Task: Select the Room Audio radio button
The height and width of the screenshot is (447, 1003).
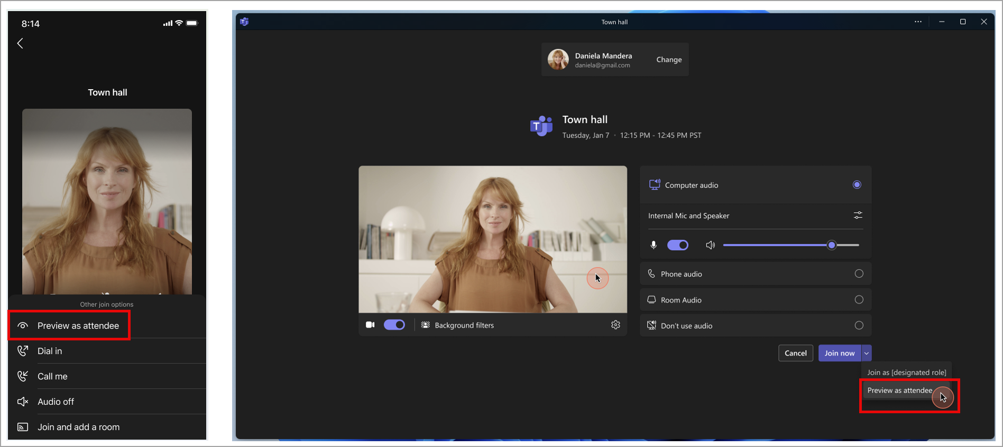Action: pos(859,299)
